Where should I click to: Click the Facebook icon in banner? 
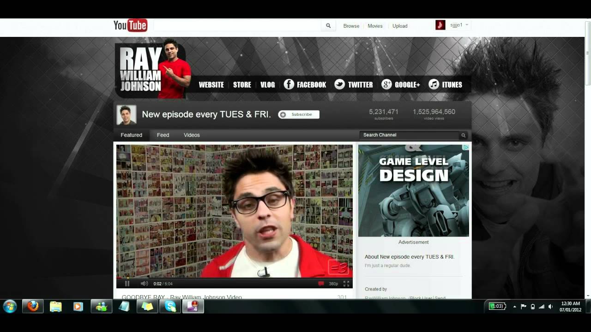289,84
